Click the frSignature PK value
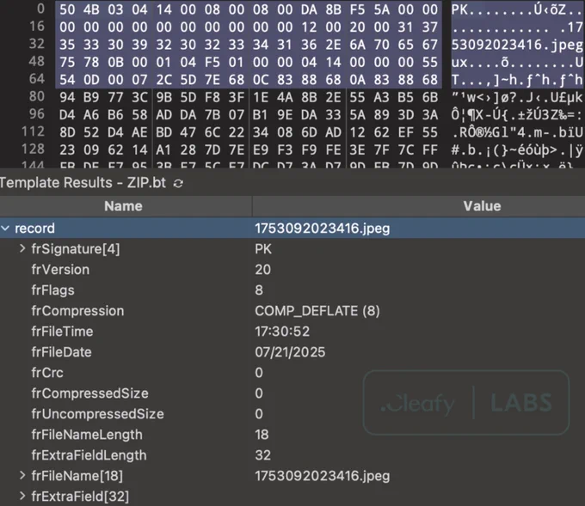 pos(263,248)
